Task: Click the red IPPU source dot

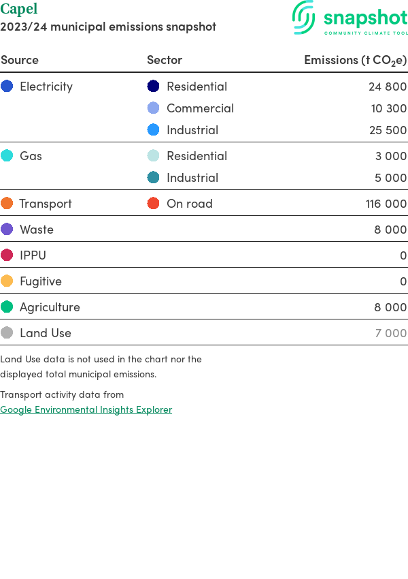Action: (x=7, y=255)
